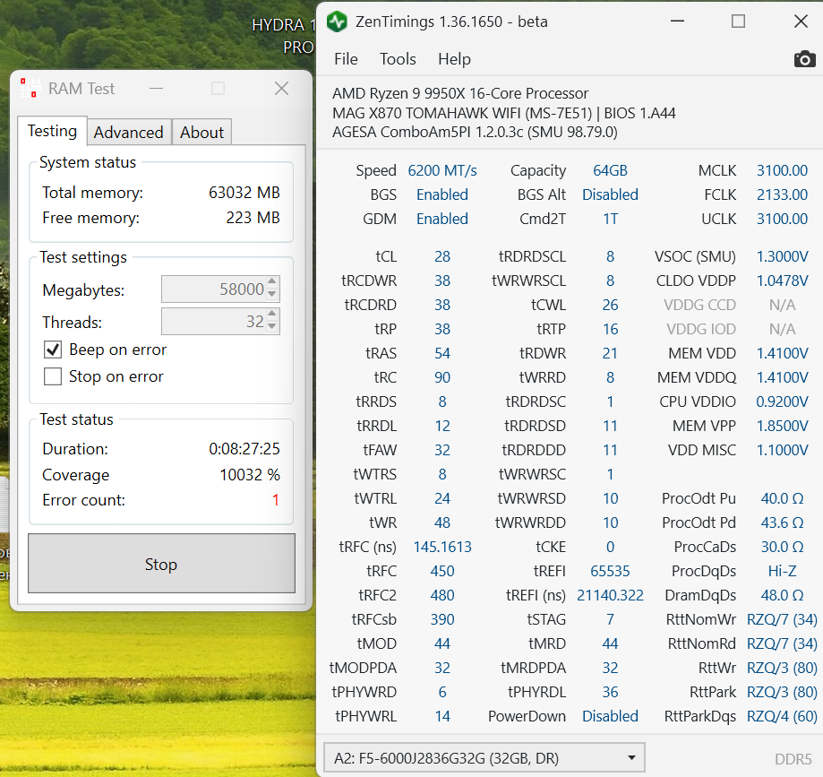Minimize the ZenTimings window

pyautogui.click(x=678, y=22)
